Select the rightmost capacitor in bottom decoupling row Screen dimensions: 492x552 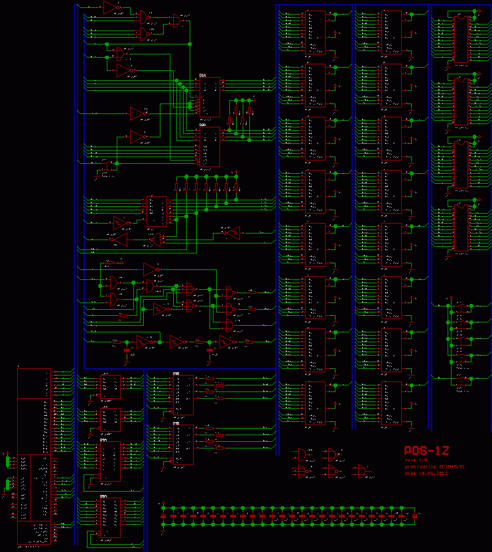point(415,516)
